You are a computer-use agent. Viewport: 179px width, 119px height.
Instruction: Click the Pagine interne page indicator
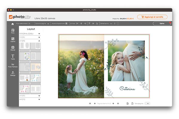(104, 104)
